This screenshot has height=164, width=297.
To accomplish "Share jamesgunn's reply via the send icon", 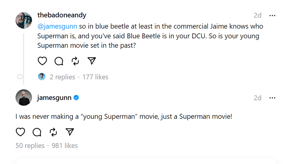I will [70, 132].
